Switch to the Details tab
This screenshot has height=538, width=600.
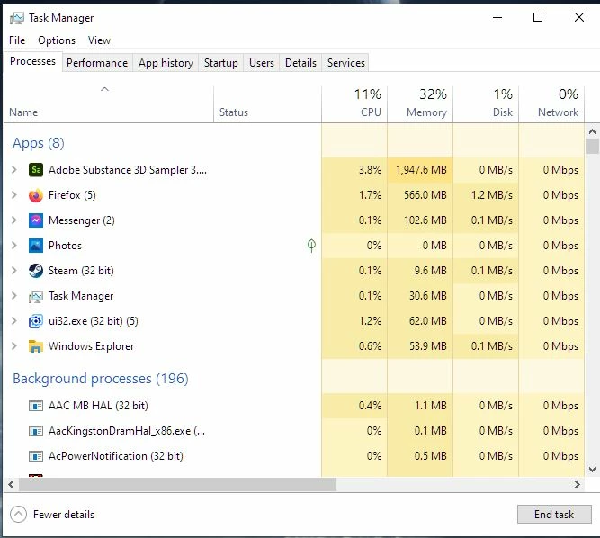pos(300,63)
